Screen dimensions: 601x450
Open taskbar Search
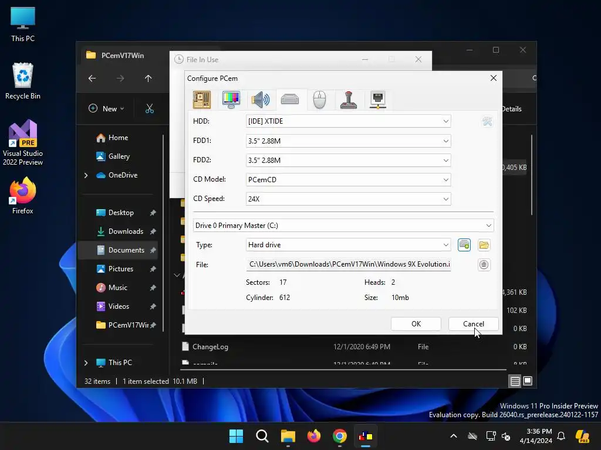click(262, 436)
